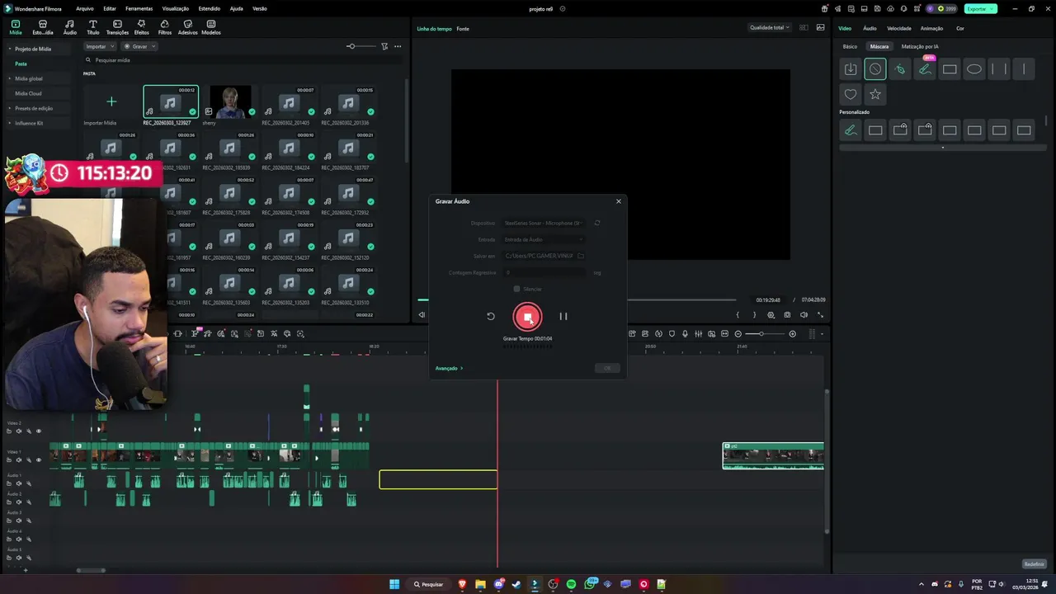Switch to the Básico sub-tab
Viewport: 1056px width, 594px height.
point(850,46)
